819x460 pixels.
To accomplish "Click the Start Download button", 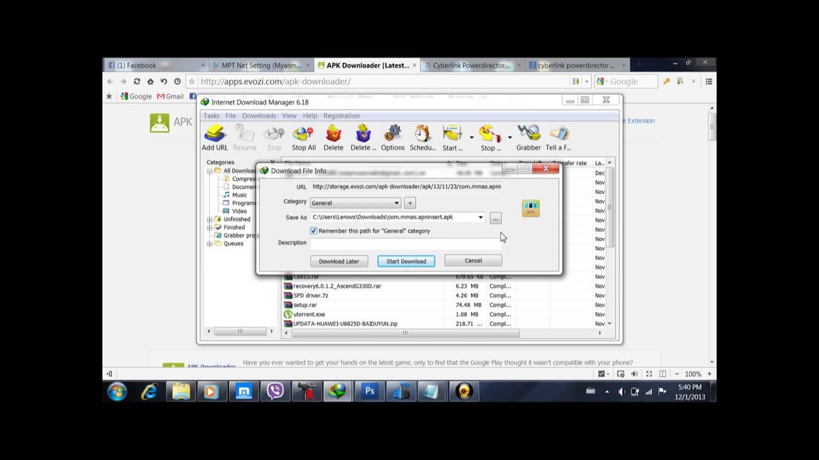I will click(x=406, y=261).
